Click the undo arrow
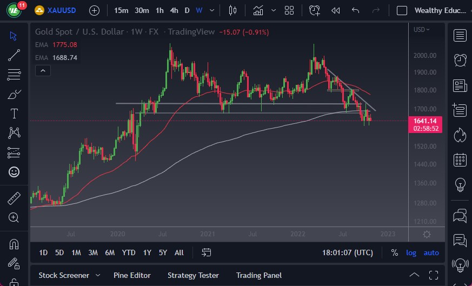This screenshot has height=286, width=472. point(355,10)
